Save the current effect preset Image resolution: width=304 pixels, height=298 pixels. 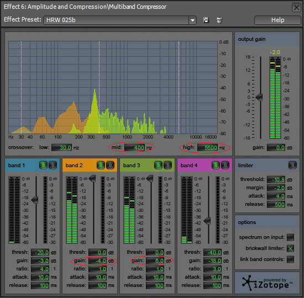[206, 20]
